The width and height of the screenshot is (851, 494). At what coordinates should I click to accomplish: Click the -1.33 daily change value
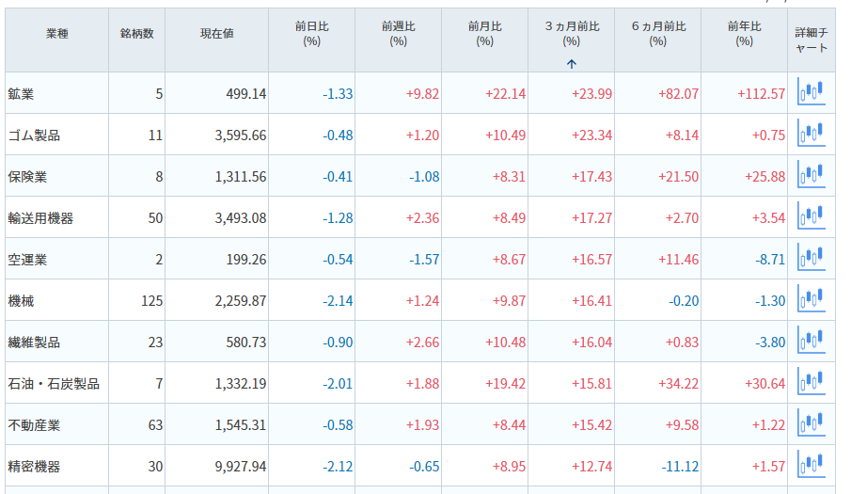click(338, 94)
